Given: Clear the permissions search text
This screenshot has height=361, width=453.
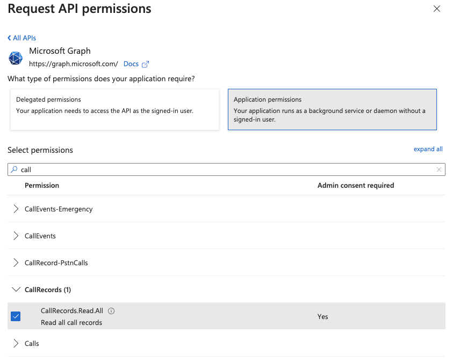Looking at the screenshot, I should (x=439, y=169).
